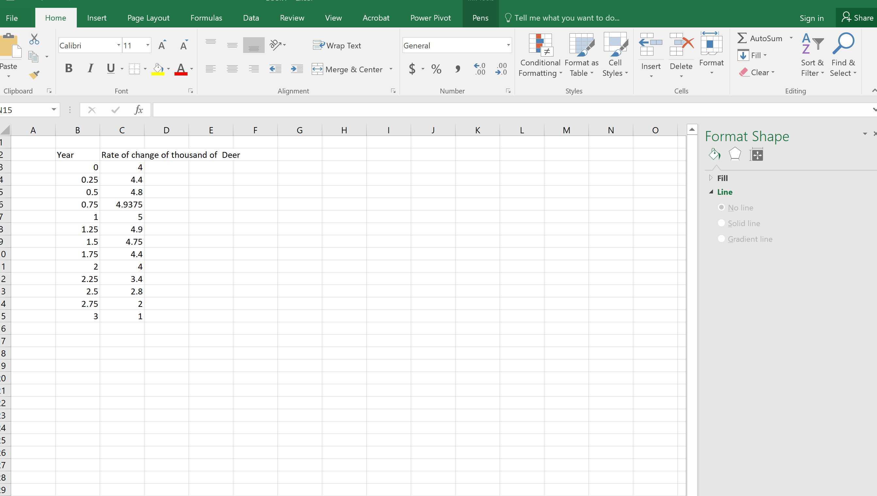This screenshot has width=877, height=496.
Task: Select the No line radio option
Action: click(721, 207)
